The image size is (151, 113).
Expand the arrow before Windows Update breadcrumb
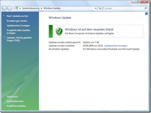tap(41, 8)
